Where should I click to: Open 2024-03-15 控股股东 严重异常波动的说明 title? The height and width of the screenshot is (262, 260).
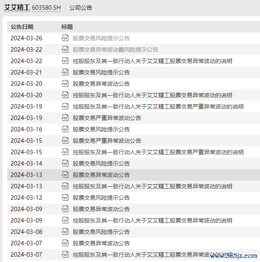[x=158, y=152]
